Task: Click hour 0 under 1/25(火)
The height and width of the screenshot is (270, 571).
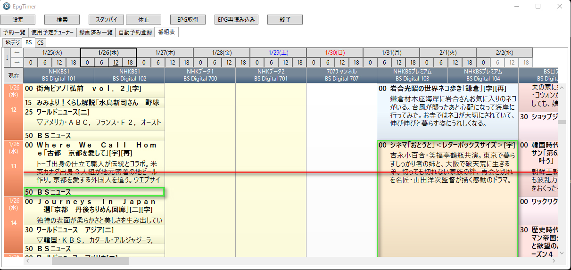Action: tap(31, 62)
